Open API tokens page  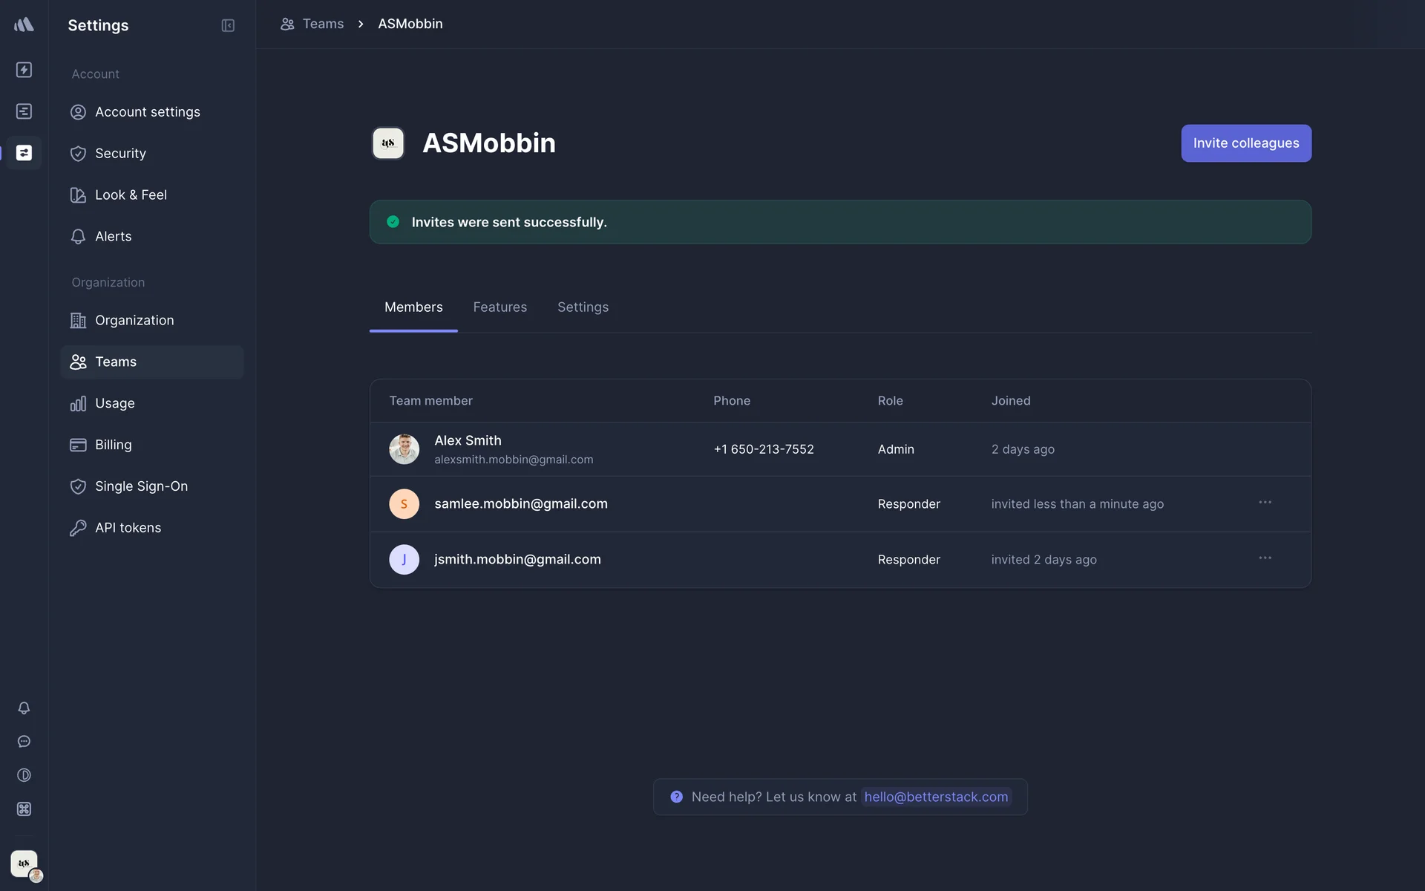pyautogui.click(x=128, y=528)
